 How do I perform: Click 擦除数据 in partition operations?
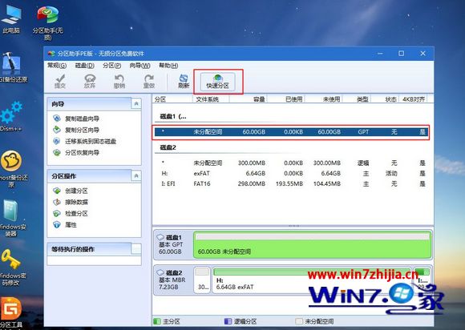(x=76, y=202)
